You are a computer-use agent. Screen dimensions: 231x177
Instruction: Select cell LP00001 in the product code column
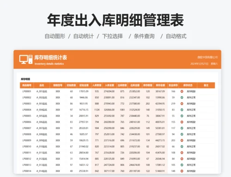pyautogui.click(x=27, y=92)
